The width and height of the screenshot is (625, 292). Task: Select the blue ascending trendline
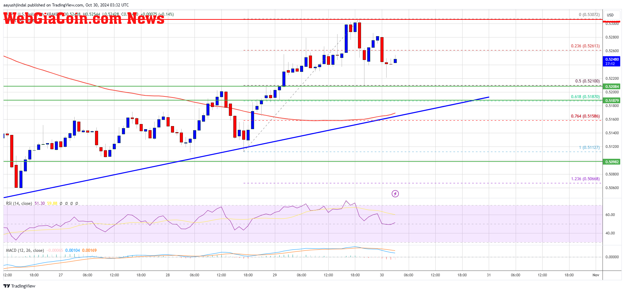[x=246, y=147]
